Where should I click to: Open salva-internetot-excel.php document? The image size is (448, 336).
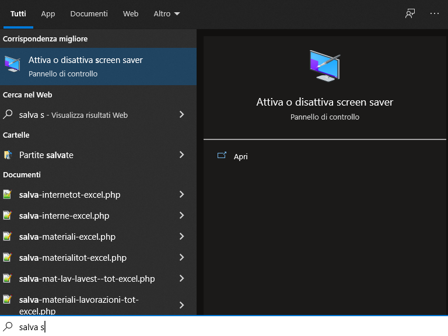coord(98,195)
